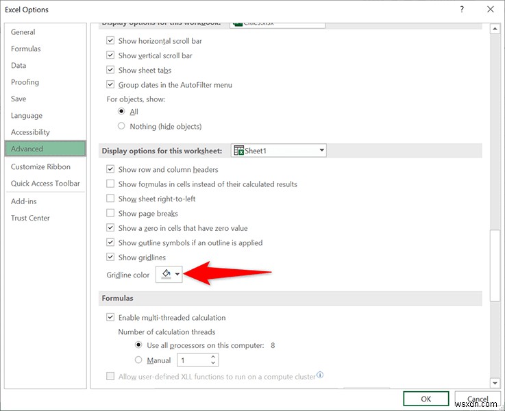
Task: Open the Accessibility options category
Action: [x=45, y=132]
